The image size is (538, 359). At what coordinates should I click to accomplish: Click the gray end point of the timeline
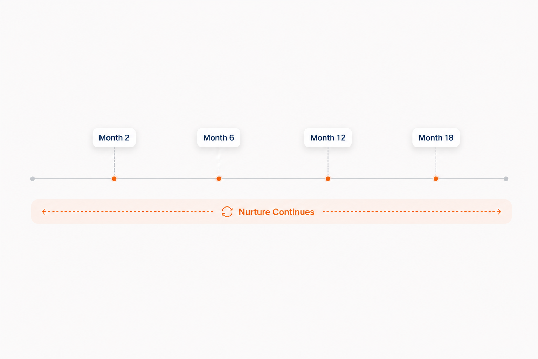[x=506, y=179]
